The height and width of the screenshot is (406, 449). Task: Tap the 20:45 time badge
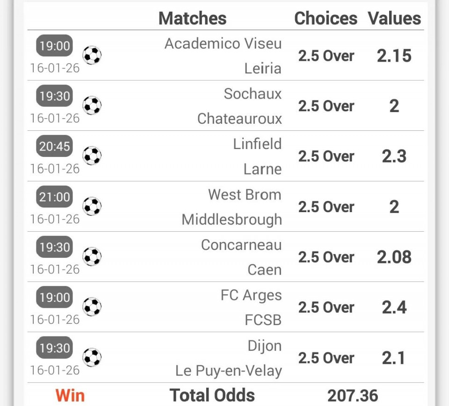[55, 146]
